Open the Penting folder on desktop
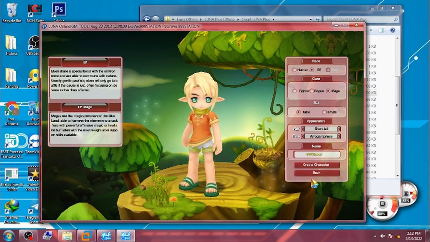Screen dimensions: 430x242 (11, 78)
